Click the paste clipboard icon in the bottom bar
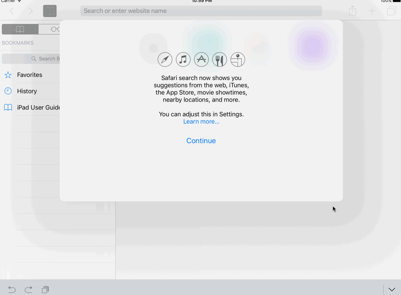 point(45,289)
